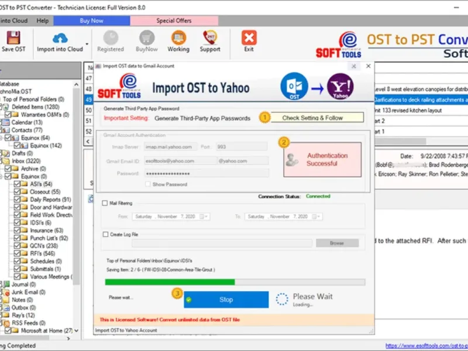The width and height of the screenshot is (468, 351).
Task: Select the Outbox (0) folder
Action: [x=23, y=308]
